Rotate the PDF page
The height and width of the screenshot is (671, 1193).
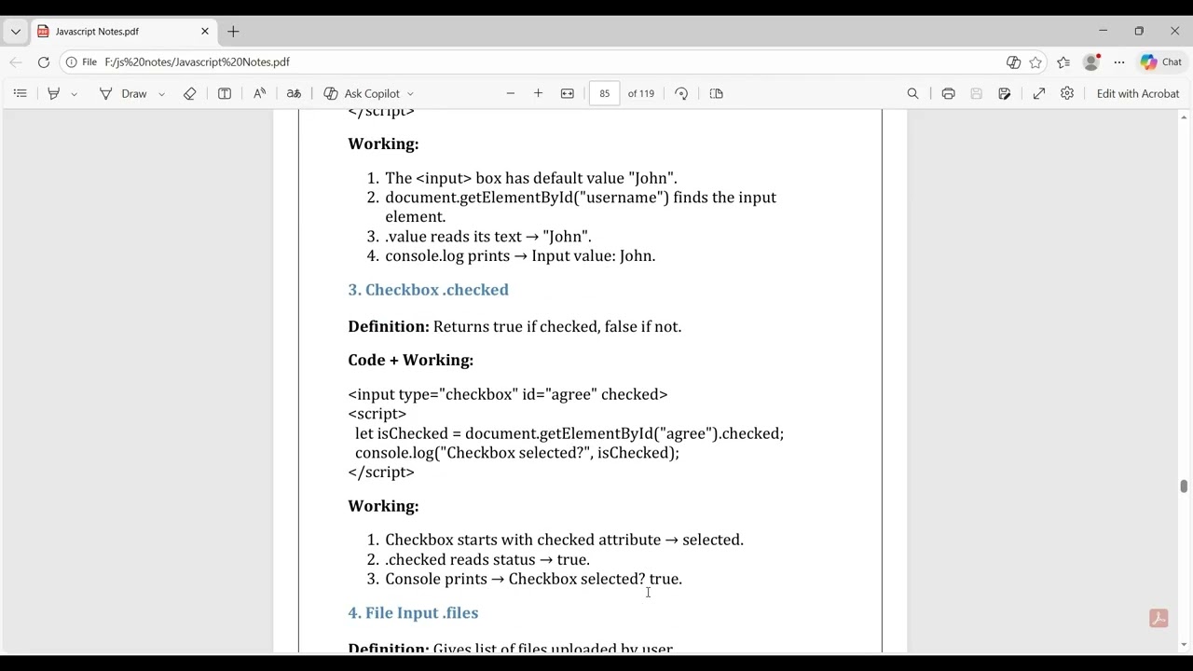tap(681, 93)
